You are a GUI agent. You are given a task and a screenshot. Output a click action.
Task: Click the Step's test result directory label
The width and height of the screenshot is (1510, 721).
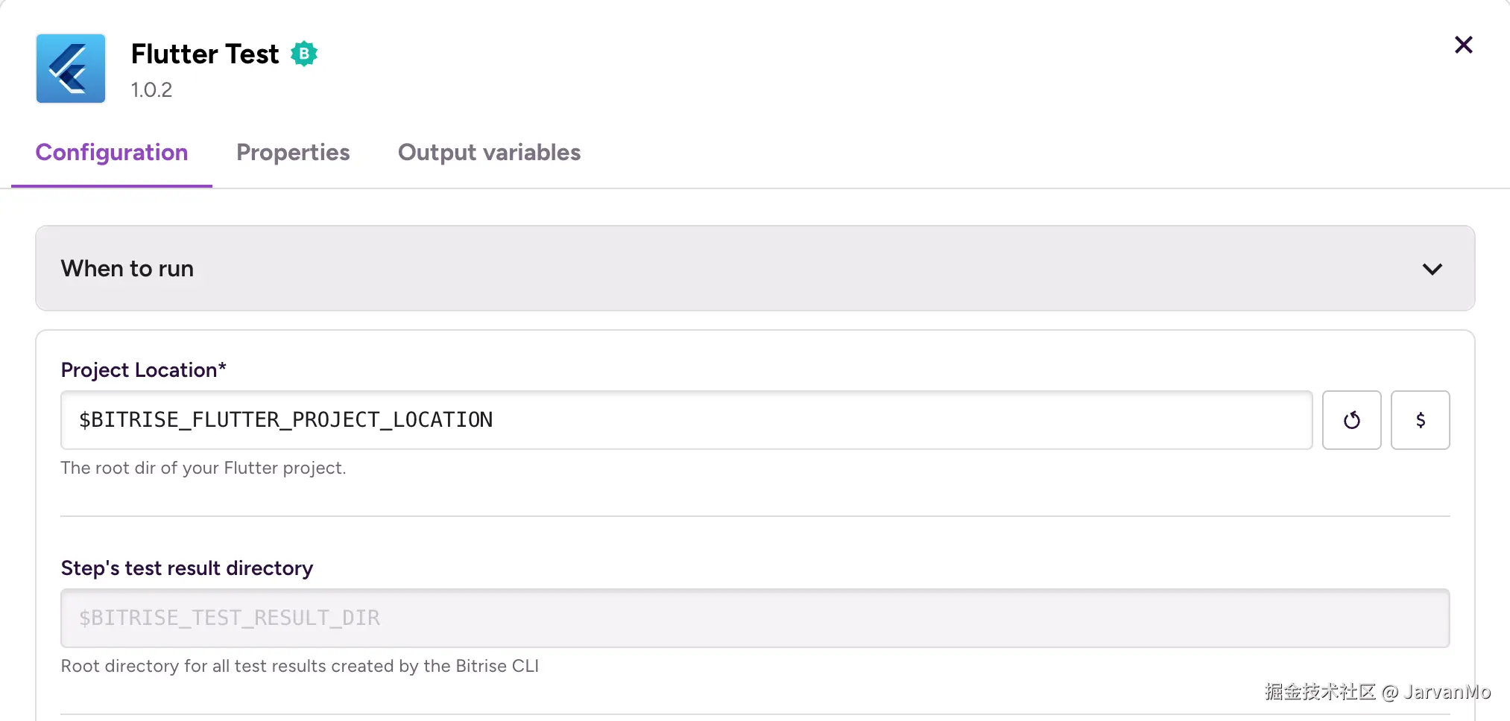(x=187, y=568)
